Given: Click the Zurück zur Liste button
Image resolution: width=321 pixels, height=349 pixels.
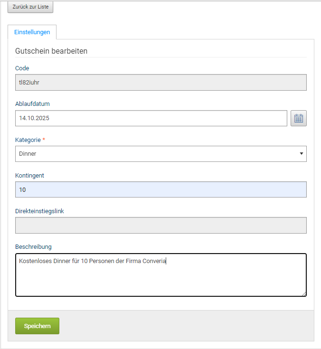Looking at the screenshot, I should 30,7.
